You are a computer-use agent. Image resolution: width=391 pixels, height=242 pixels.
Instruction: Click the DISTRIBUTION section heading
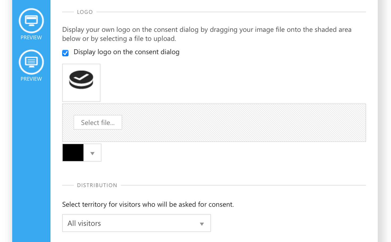(97, 185)
